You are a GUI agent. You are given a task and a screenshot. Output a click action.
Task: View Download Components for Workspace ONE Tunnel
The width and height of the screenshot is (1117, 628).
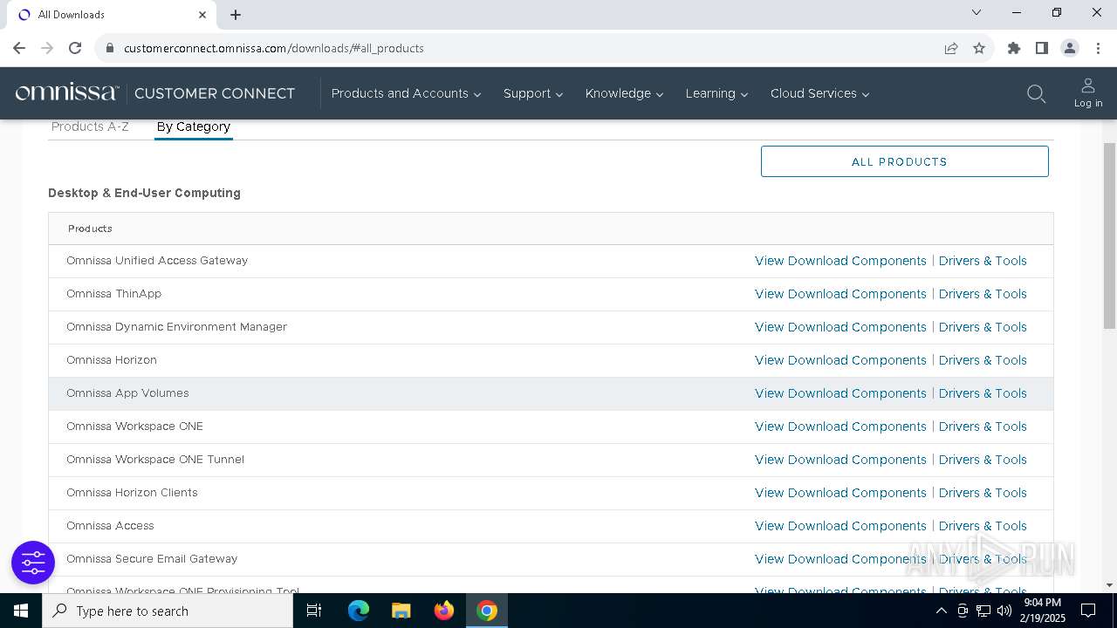pos(840,460)
